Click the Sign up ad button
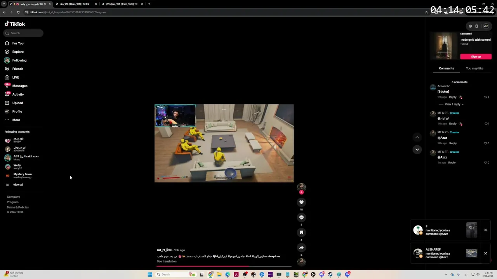The image size is (497, 279). [476, 57]
